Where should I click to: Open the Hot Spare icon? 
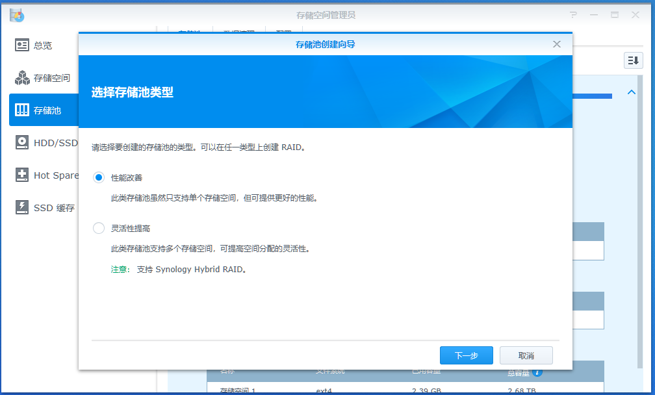point(21,175)
